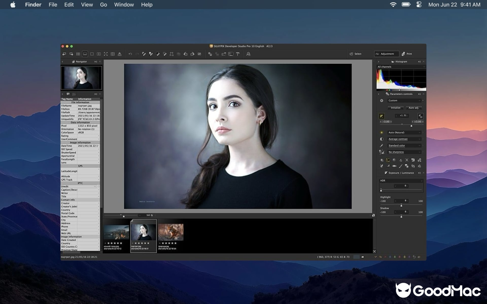Open the Help menu

pyautogui.click(x=147, y=5)
